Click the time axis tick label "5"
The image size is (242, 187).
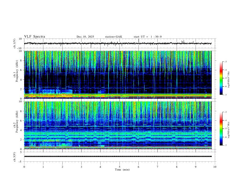(119, 167)
